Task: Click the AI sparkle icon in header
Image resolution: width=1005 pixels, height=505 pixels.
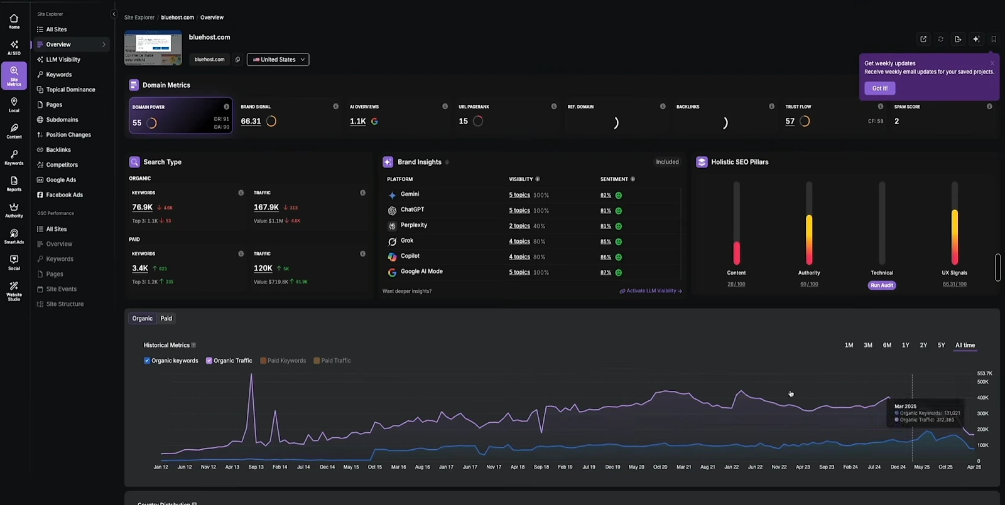Action: 976,39
